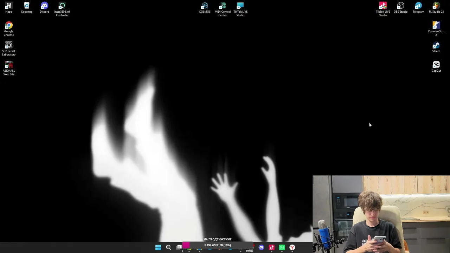Launch Steam from the desktop shortcut
This screenshot has height=253, width=450.
(x=436, y=47)
